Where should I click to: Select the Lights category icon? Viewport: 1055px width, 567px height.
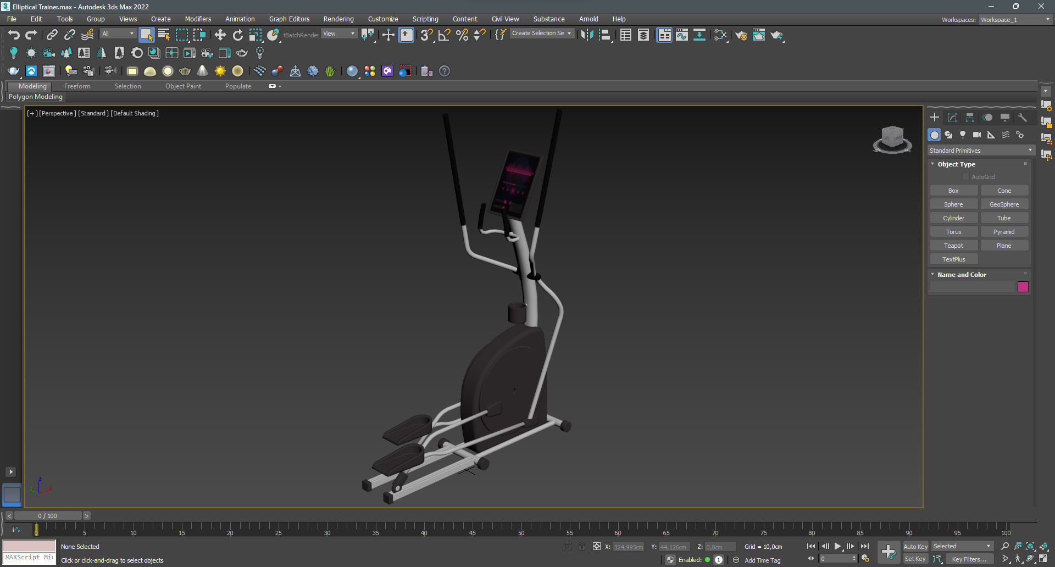pyautogui.click(x=963, y=135)
